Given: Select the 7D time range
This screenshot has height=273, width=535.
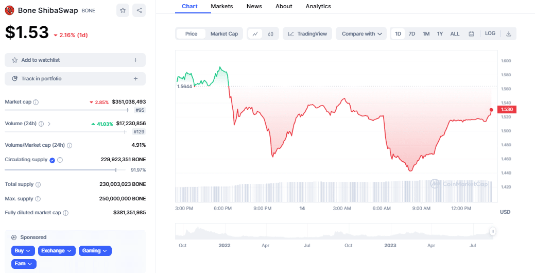Looking at the screenshot, I should tap(412, 34).
